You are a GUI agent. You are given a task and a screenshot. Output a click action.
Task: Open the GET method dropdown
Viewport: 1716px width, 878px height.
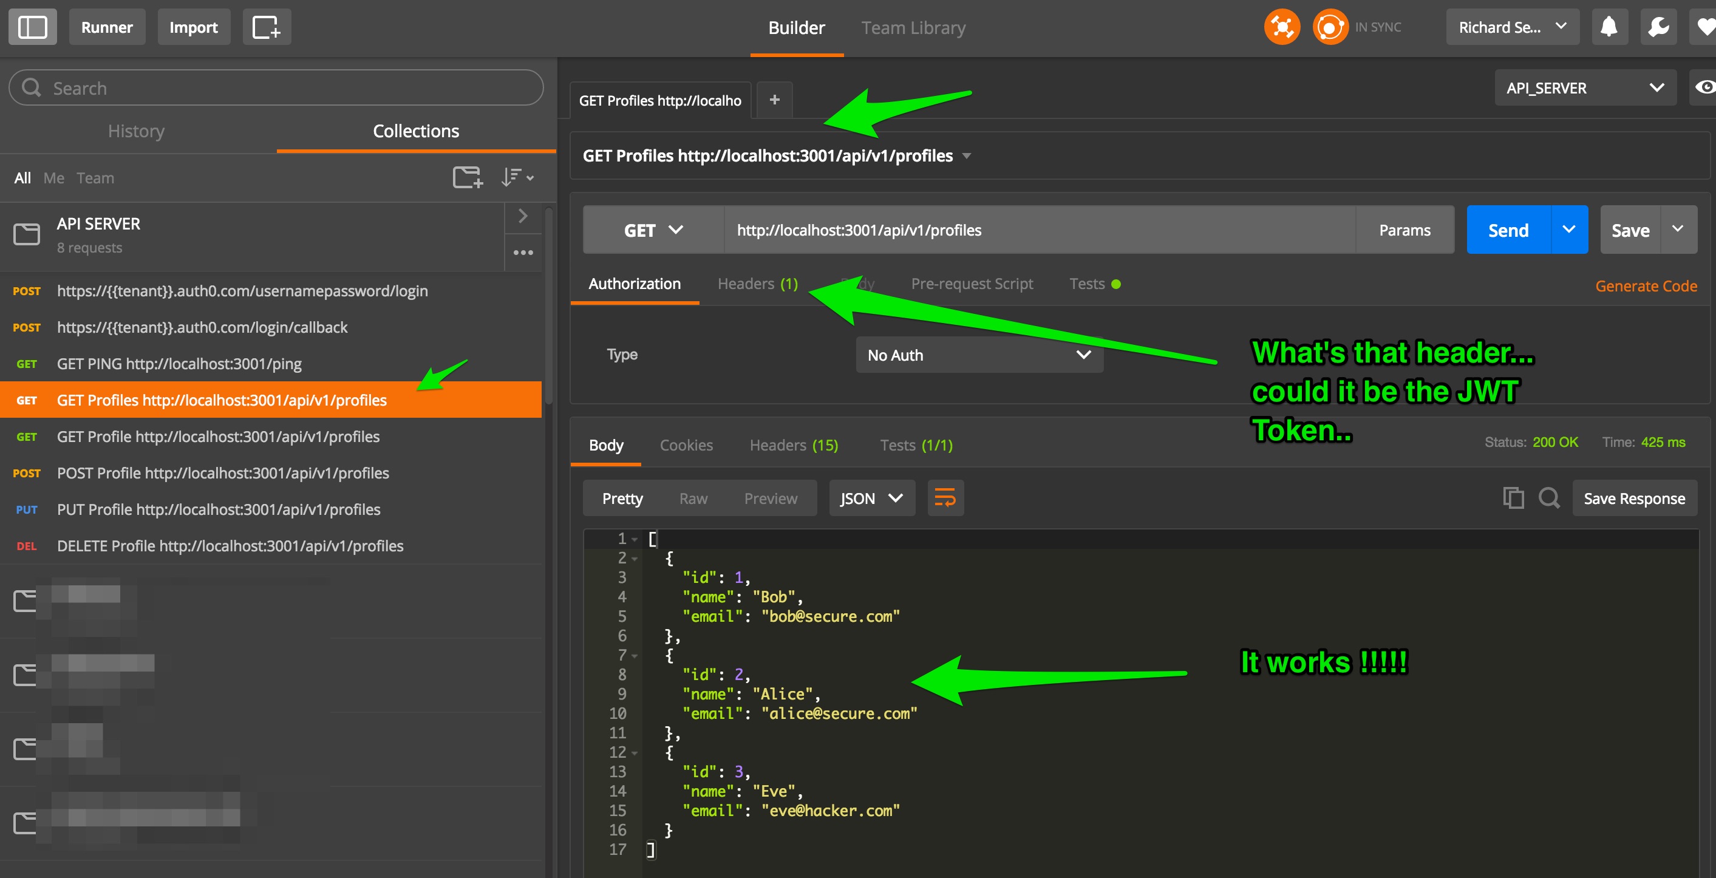(653, 231)
